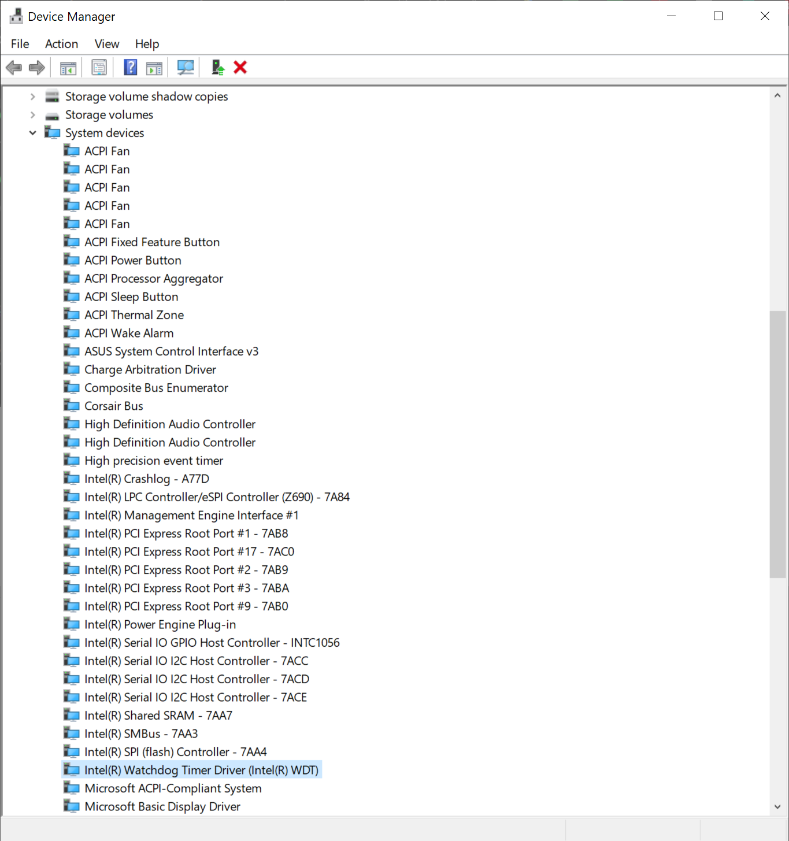Click the blue question mark Help icon
Image resolution: width=789 pixels, height=841 pixels.
point(131,68)
